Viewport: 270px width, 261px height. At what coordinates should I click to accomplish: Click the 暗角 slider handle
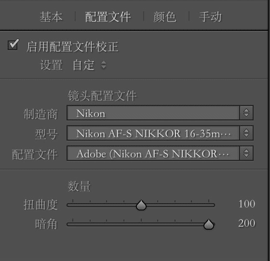tap(208, 224)
